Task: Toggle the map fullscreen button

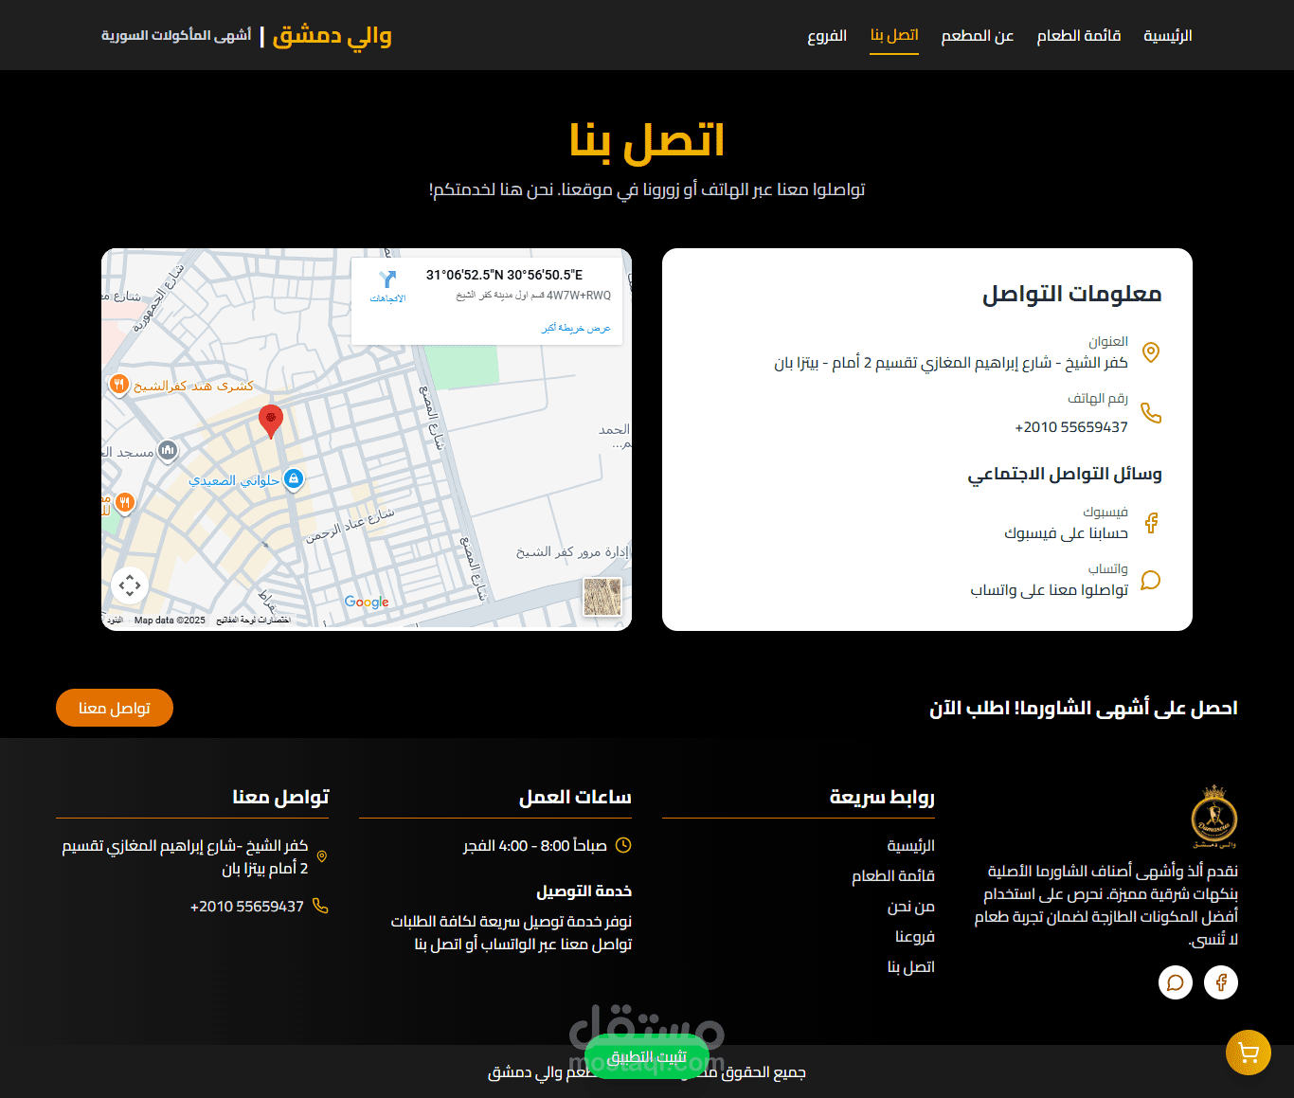Action: (130, 585)
